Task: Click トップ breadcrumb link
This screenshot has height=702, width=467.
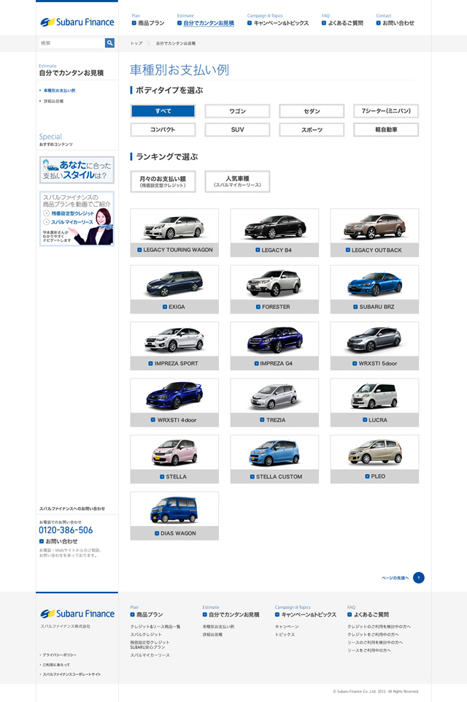Action: (136, 43)
